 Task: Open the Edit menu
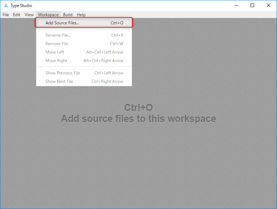pos(17,15)
